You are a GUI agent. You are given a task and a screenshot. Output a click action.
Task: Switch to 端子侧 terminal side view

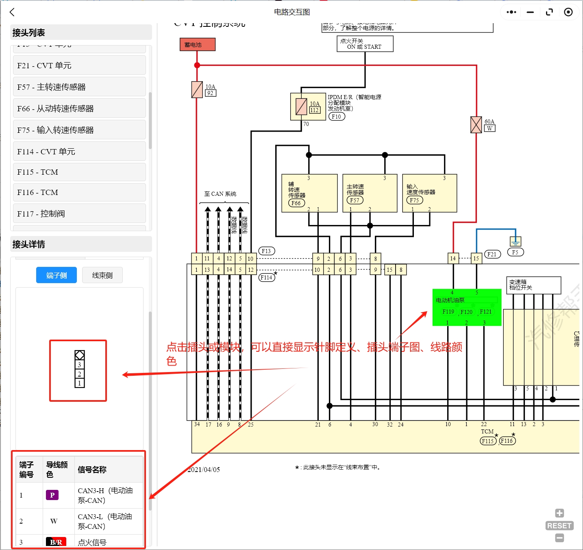coord(57,275)
